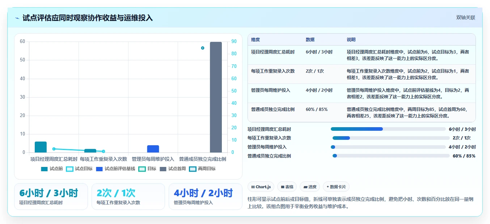Click the 两周目标 data point near 85
The height and width of the screenshot is (224, 490).
pyautogui.click(x=203, y=48)
